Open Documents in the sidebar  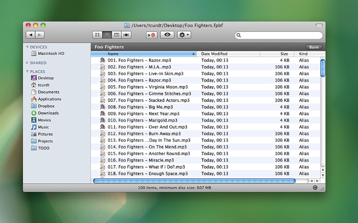pyautogui.click(x=45, y=92)
